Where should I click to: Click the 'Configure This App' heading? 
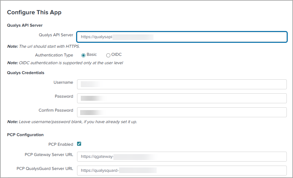(34, 12)
